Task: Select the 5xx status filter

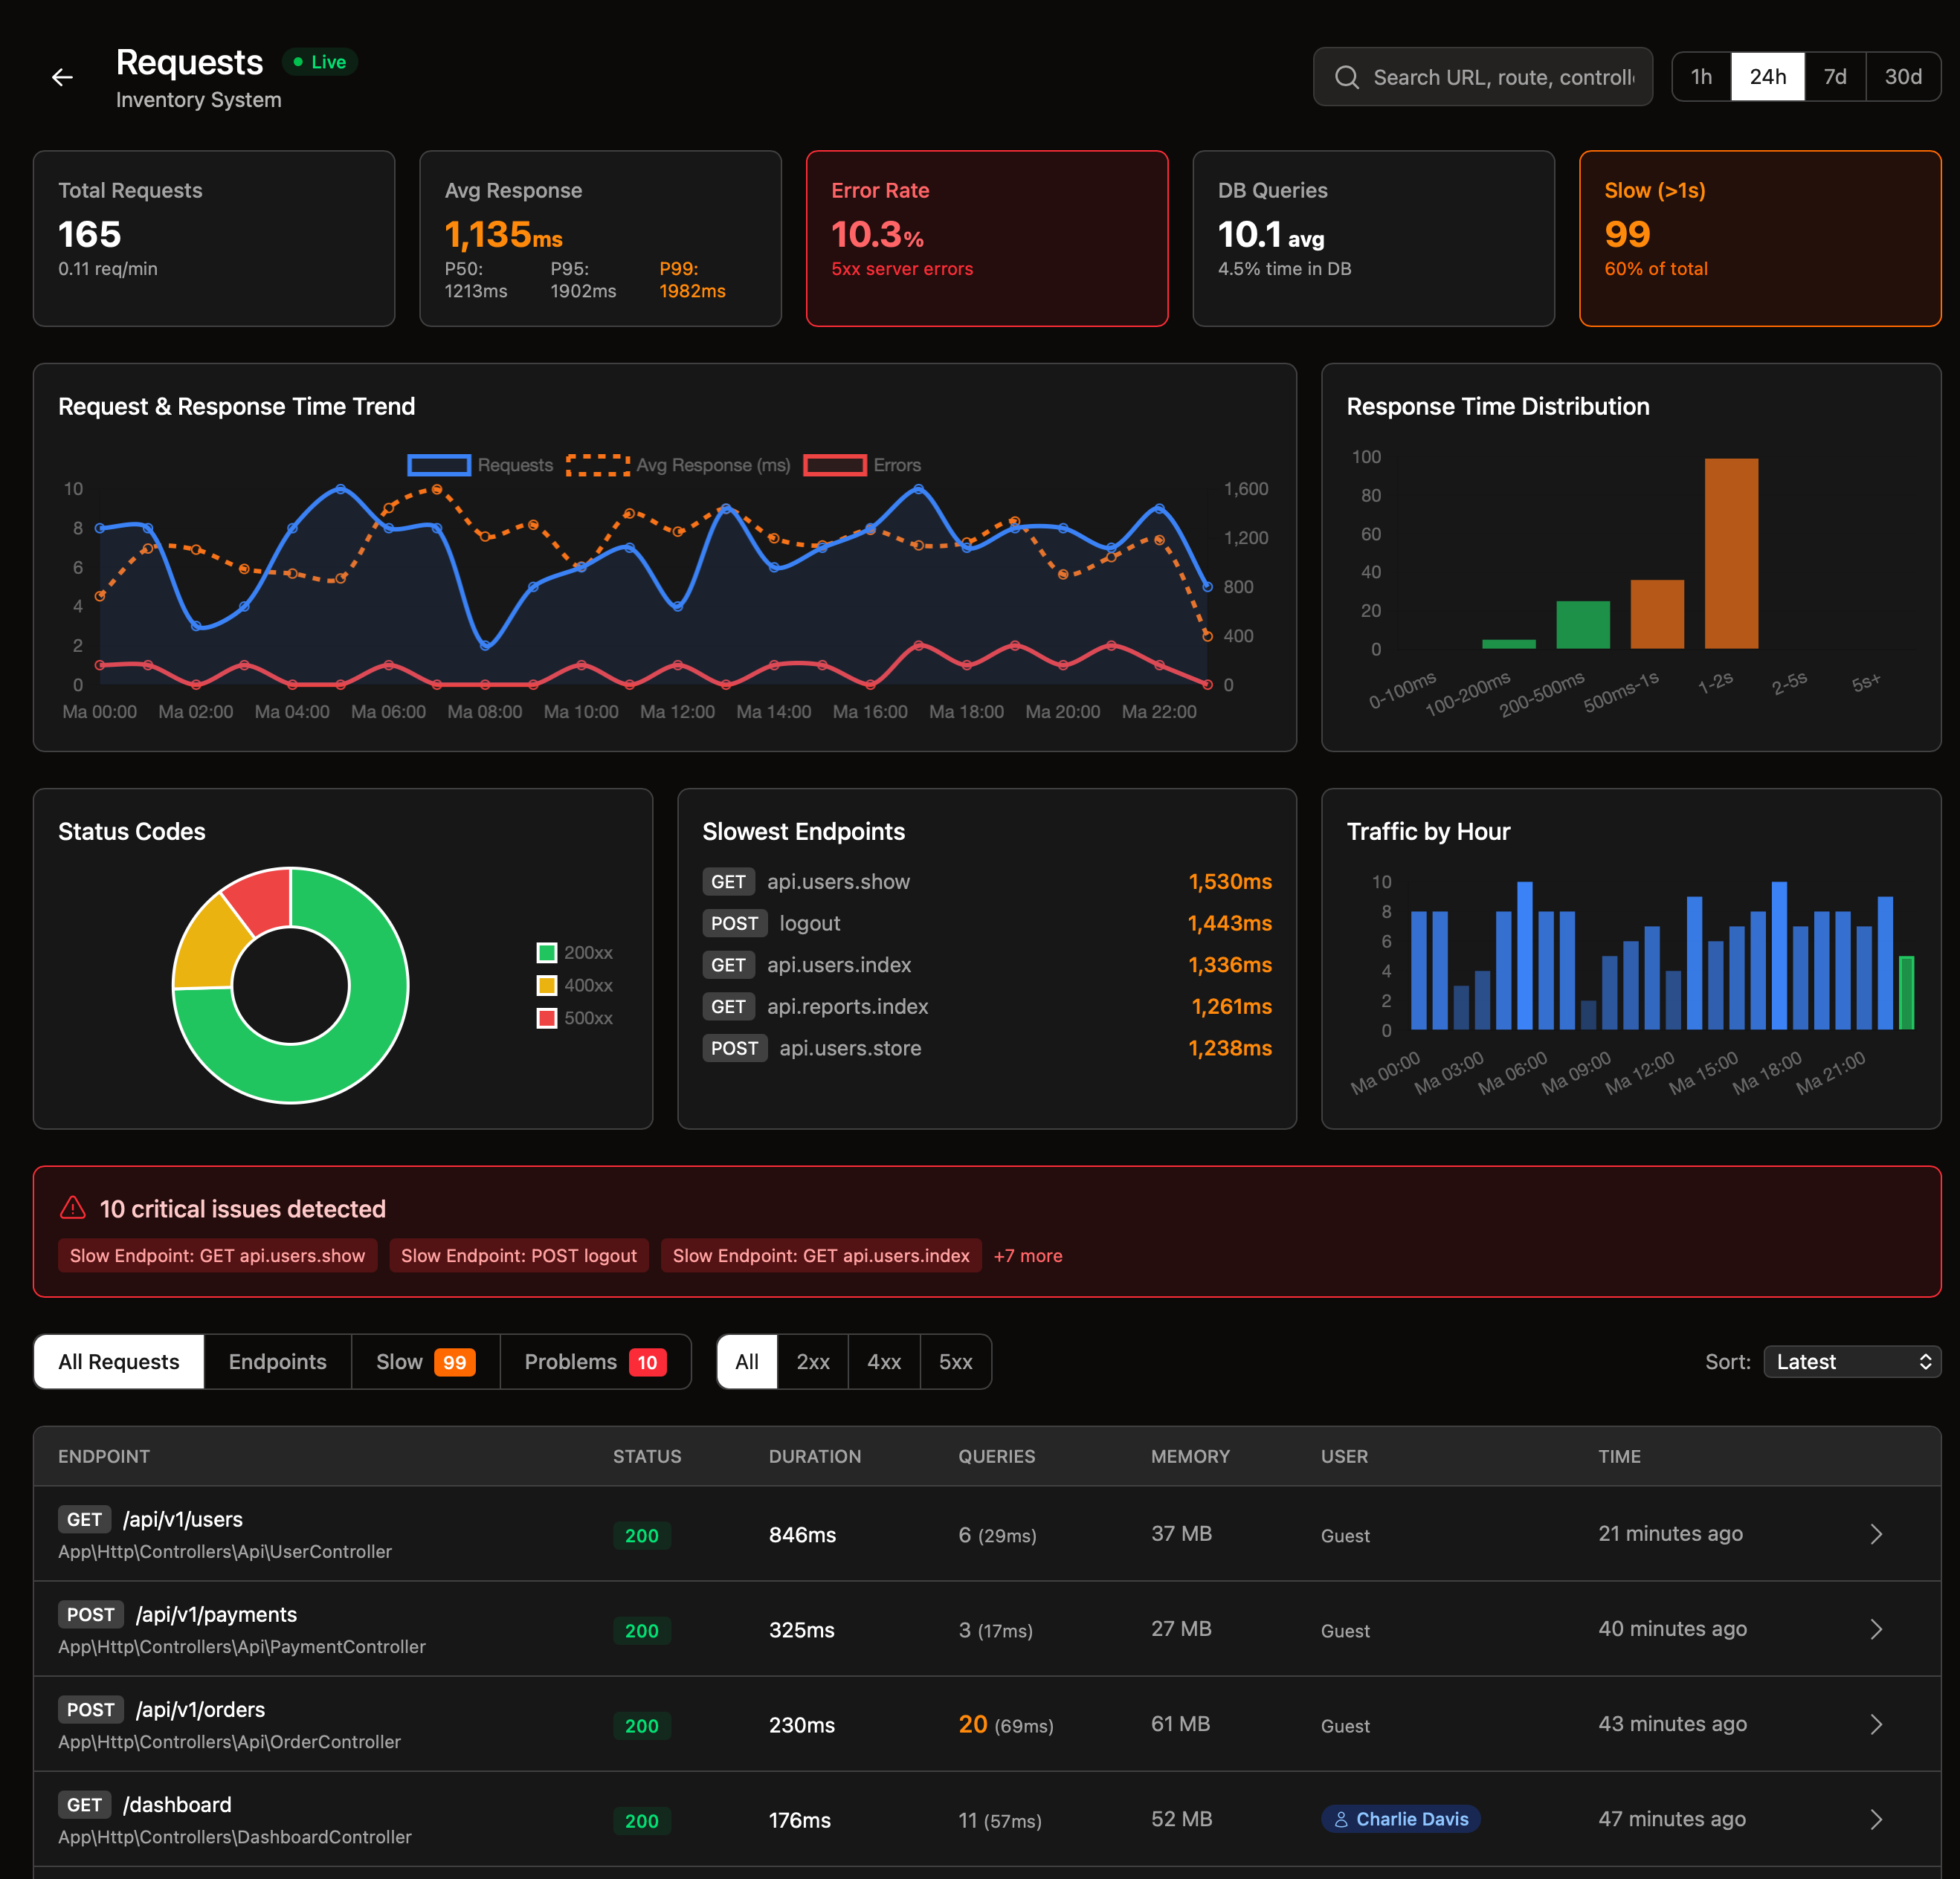Action: click(x=955, y=1361)
